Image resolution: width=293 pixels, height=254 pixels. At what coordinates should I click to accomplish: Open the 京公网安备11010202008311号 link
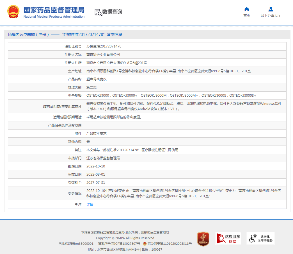(170, 244)
